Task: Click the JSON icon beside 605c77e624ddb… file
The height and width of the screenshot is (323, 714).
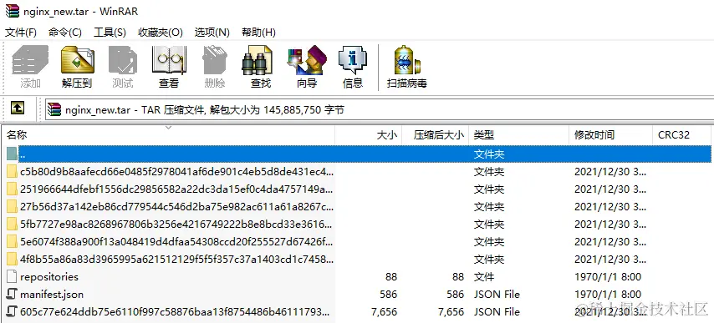Action: pyautogui.click(x=13, y=311)
